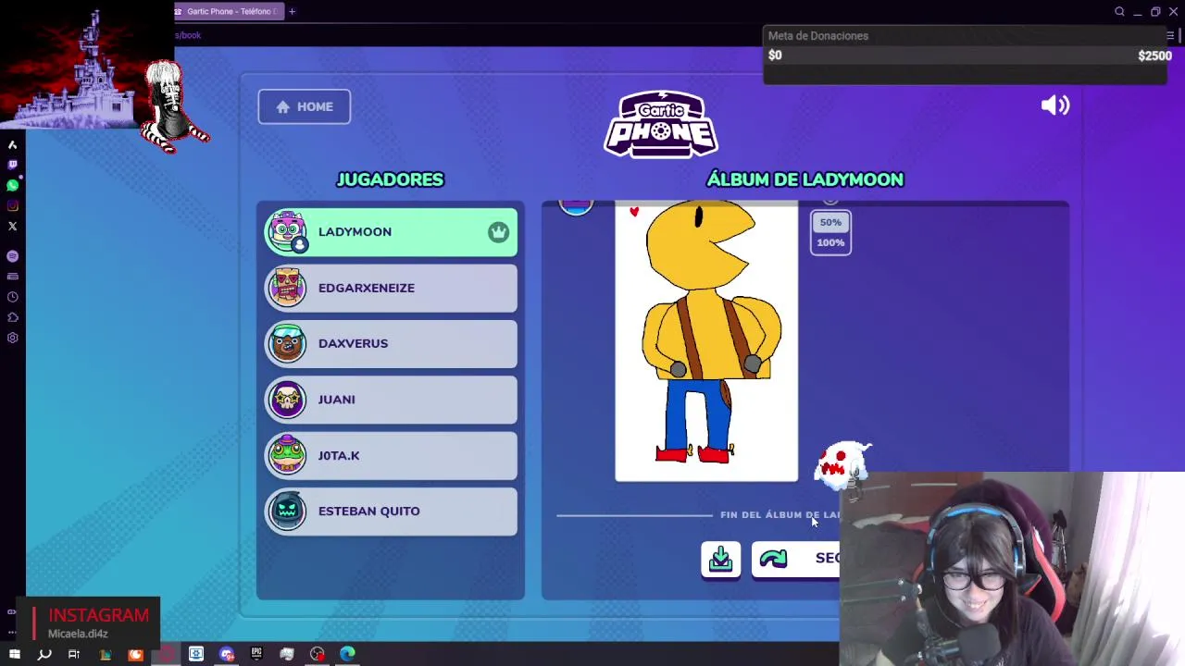The width and height of the screenshot is (1185, 666).
Task: Select LADYMOON in the players list
Action: pos(391,232)
